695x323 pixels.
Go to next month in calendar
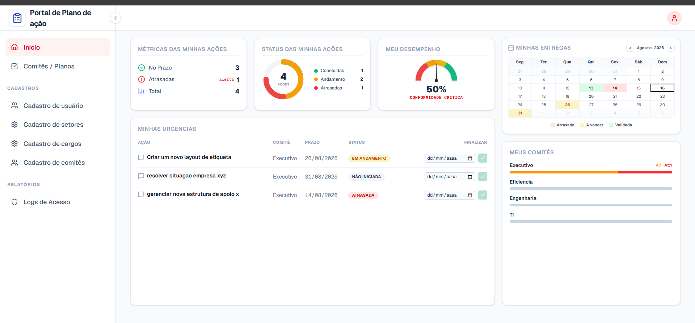tap(671, 48)
